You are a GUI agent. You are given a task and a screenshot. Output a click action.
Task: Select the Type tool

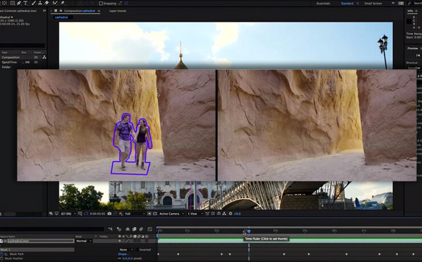coord(26,3)
